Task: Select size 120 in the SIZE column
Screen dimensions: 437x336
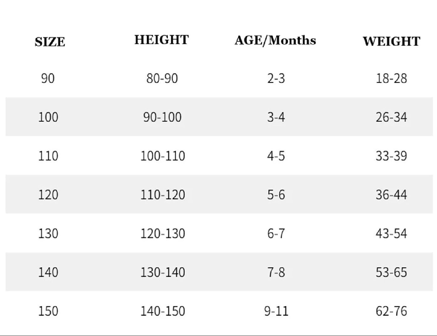Action: [48, 195]
